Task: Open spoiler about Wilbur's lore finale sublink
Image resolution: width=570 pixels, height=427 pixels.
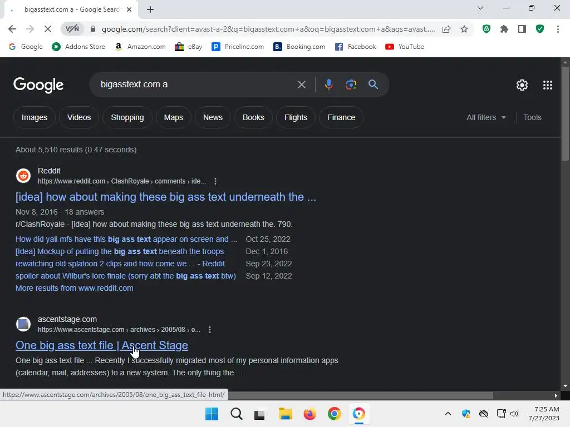Action: pos(126,276)
